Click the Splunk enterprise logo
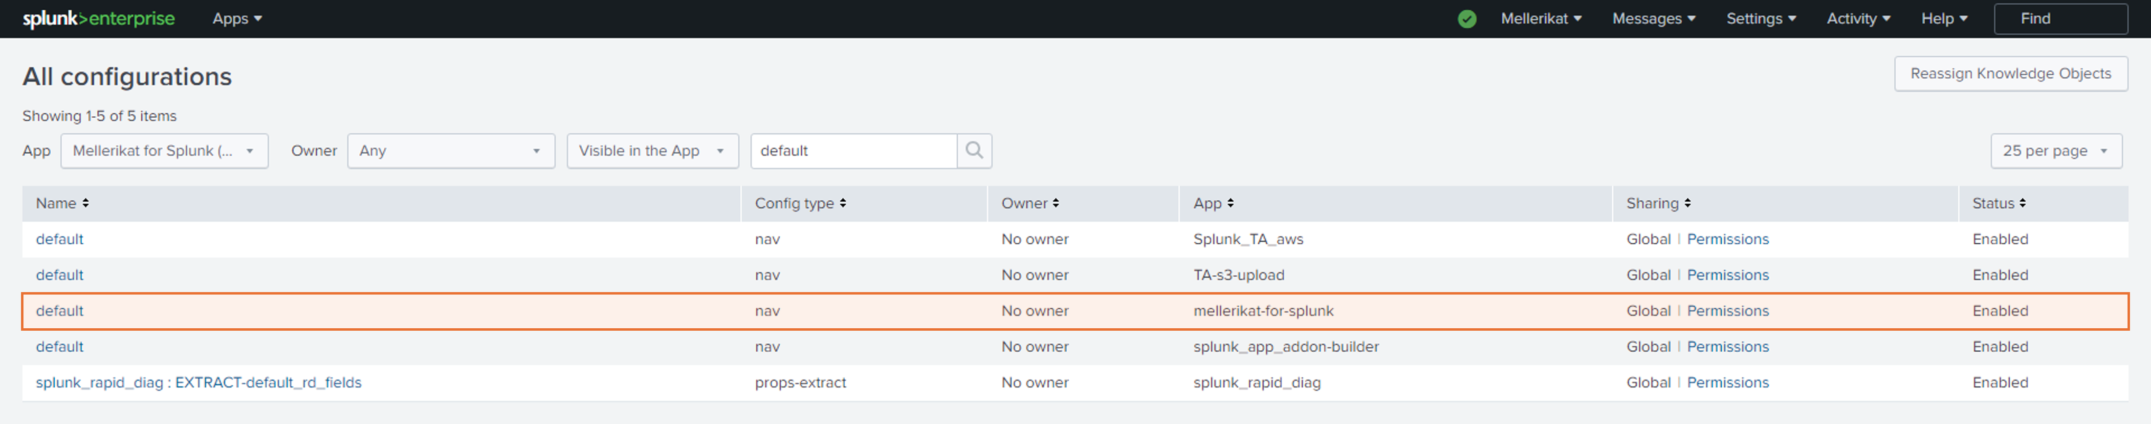This screenshot has width=2151, height=424. (99, 19)
